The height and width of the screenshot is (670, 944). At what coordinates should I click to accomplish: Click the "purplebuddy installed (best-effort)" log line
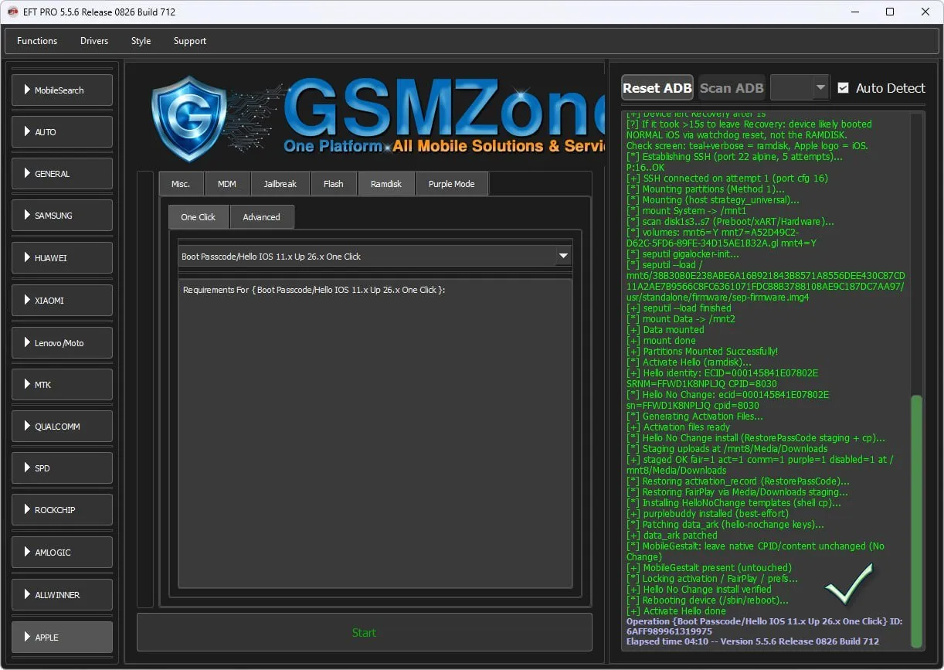708,513
